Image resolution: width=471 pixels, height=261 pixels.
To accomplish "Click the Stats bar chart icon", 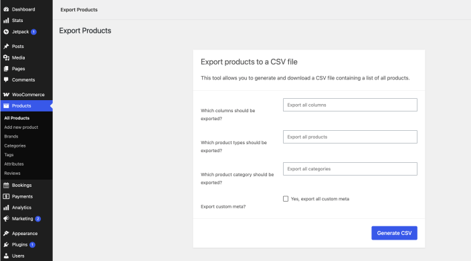I will [6, 21].
